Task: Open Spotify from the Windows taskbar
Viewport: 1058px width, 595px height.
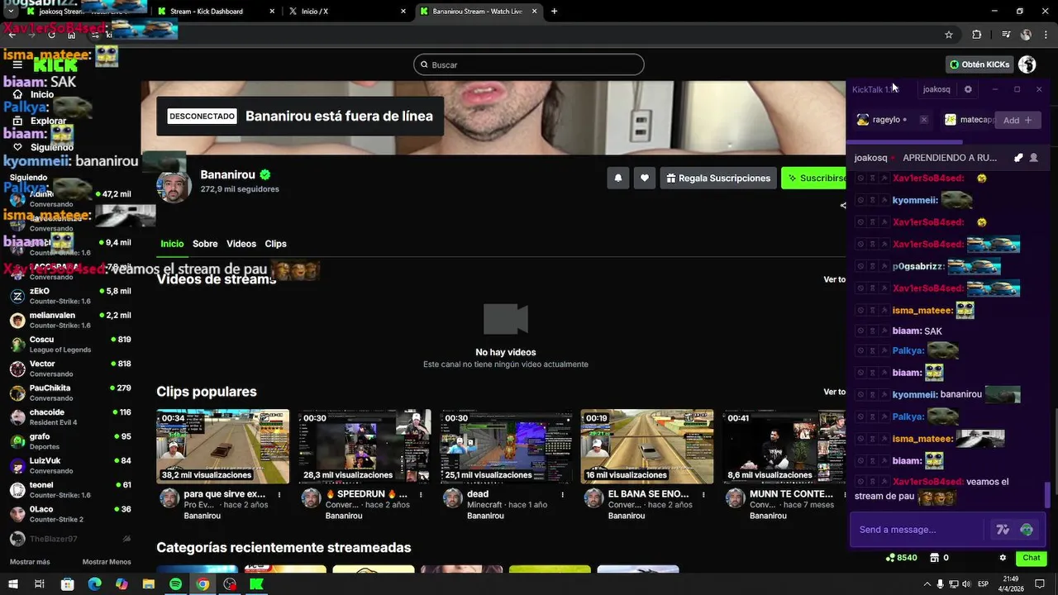Action: click(x=175, y=584)
